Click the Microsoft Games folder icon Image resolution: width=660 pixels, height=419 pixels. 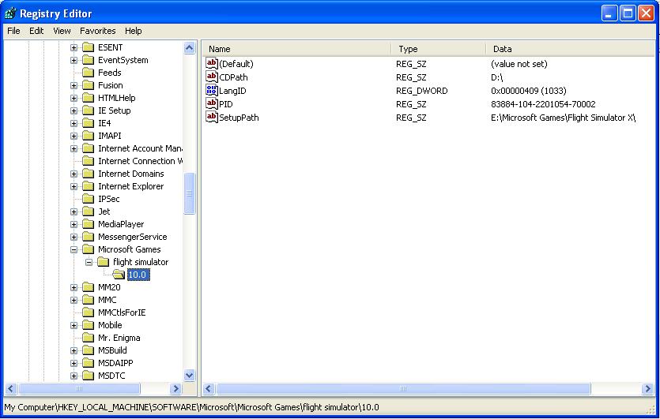click(88, 249)
